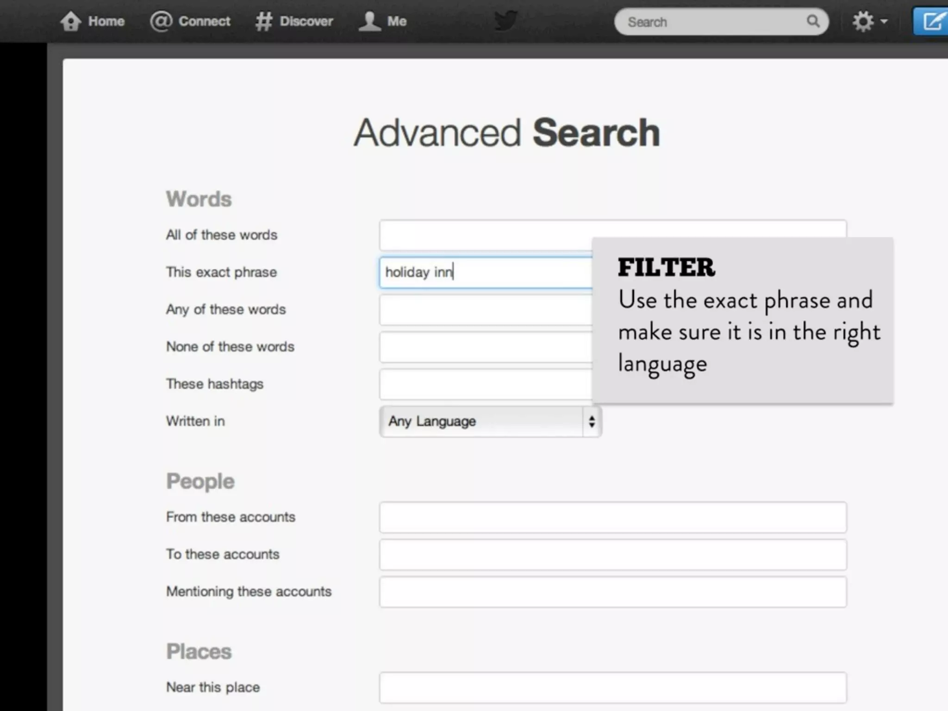Click the Connect @ icon
Image resolution: width=948 pixels, height=711 pixels.
click(x=161, y=21)
